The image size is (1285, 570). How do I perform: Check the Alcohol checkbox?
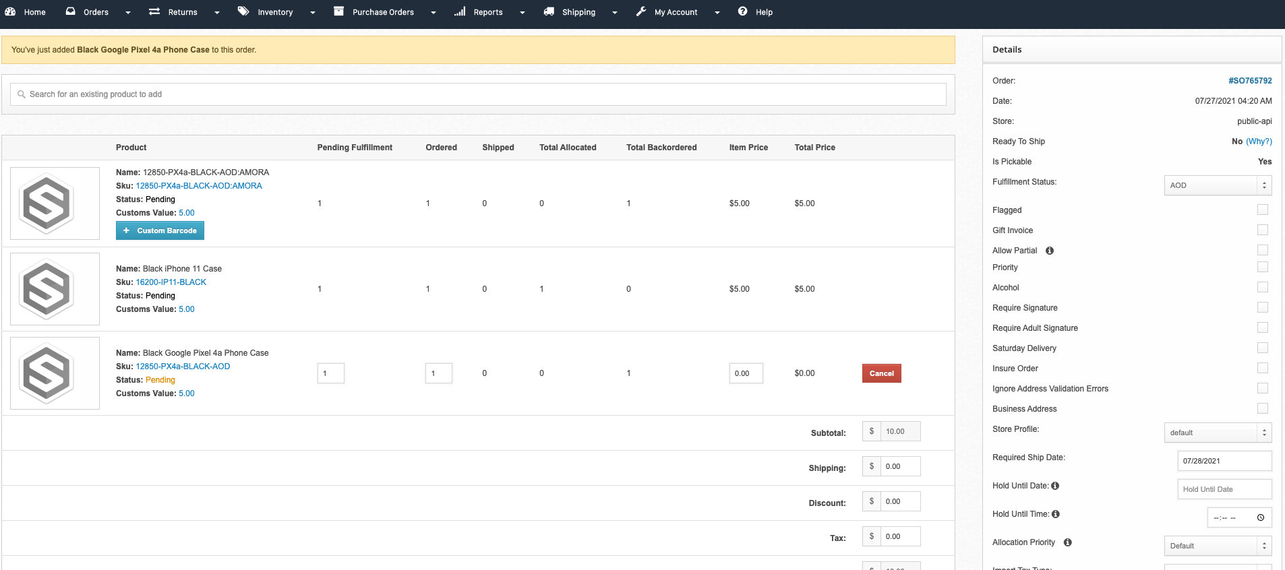click(x=1263, y=287)
